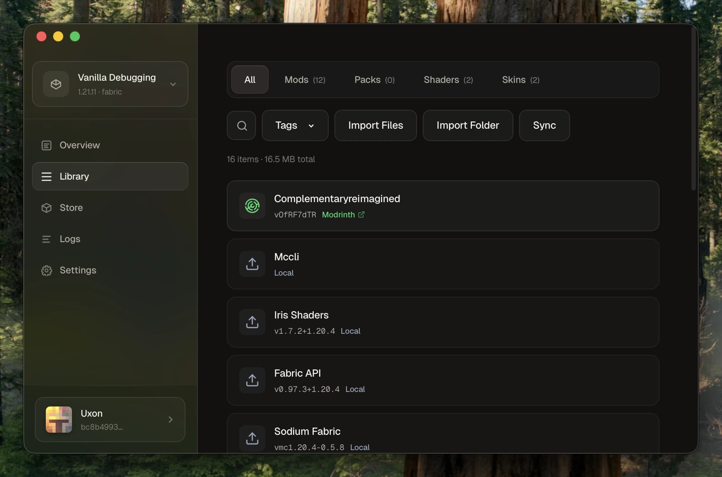722x477 pixels.
Task: Click the Complementaryreimagined mod icon
Action: 252,206
